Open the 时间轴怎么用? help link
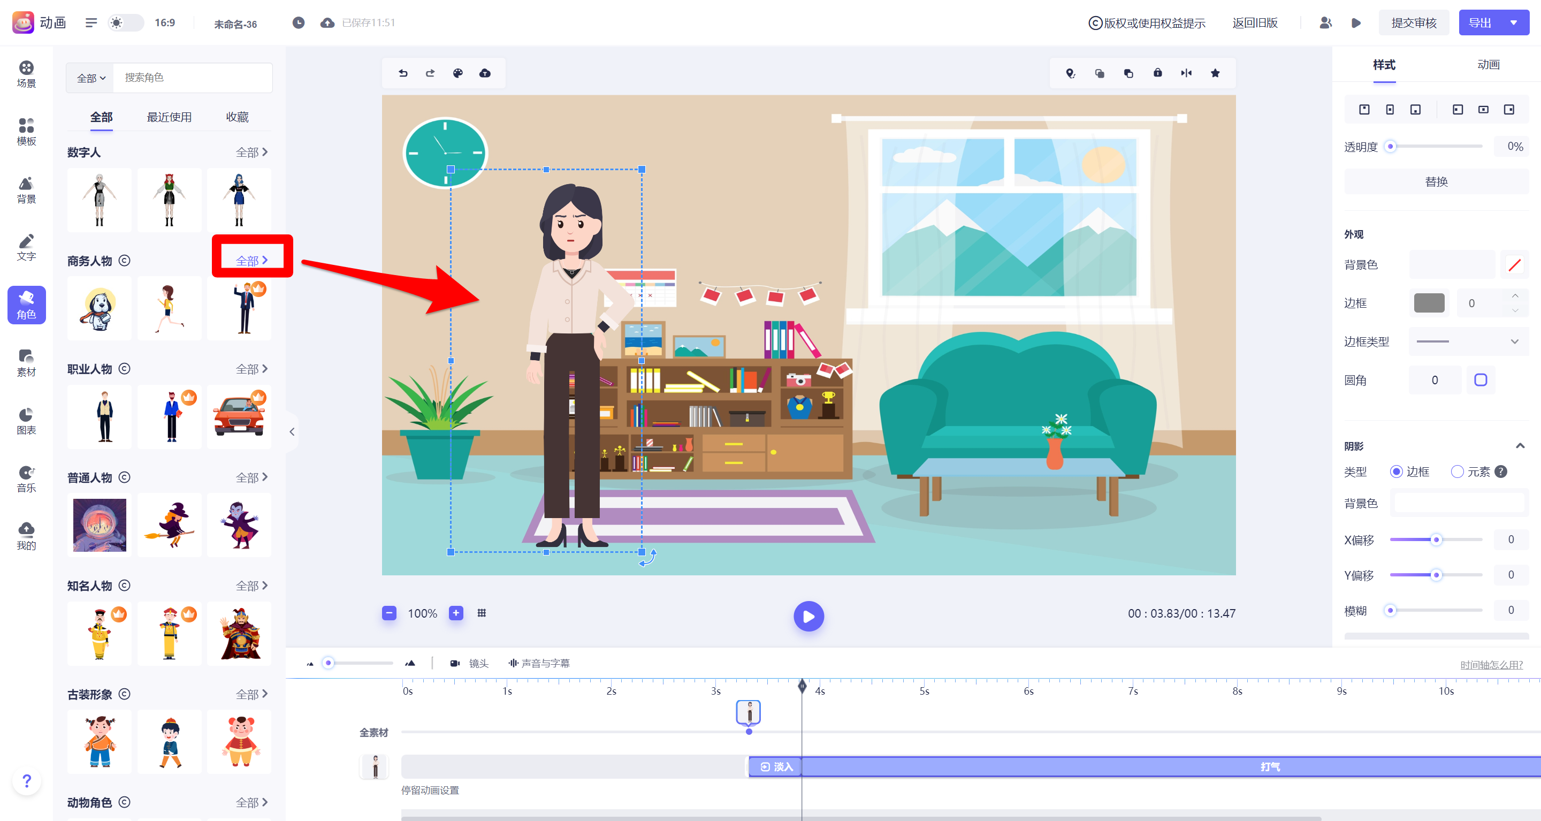The height and width of the screenshot is (821, 1541). click(1491, 664)
